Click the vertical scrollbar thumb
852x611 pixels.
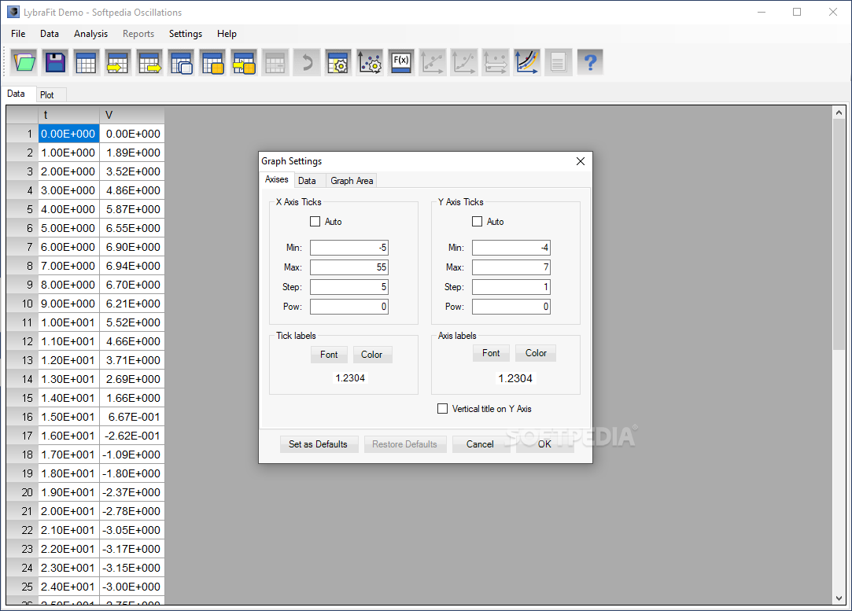(x=839, y=234)
